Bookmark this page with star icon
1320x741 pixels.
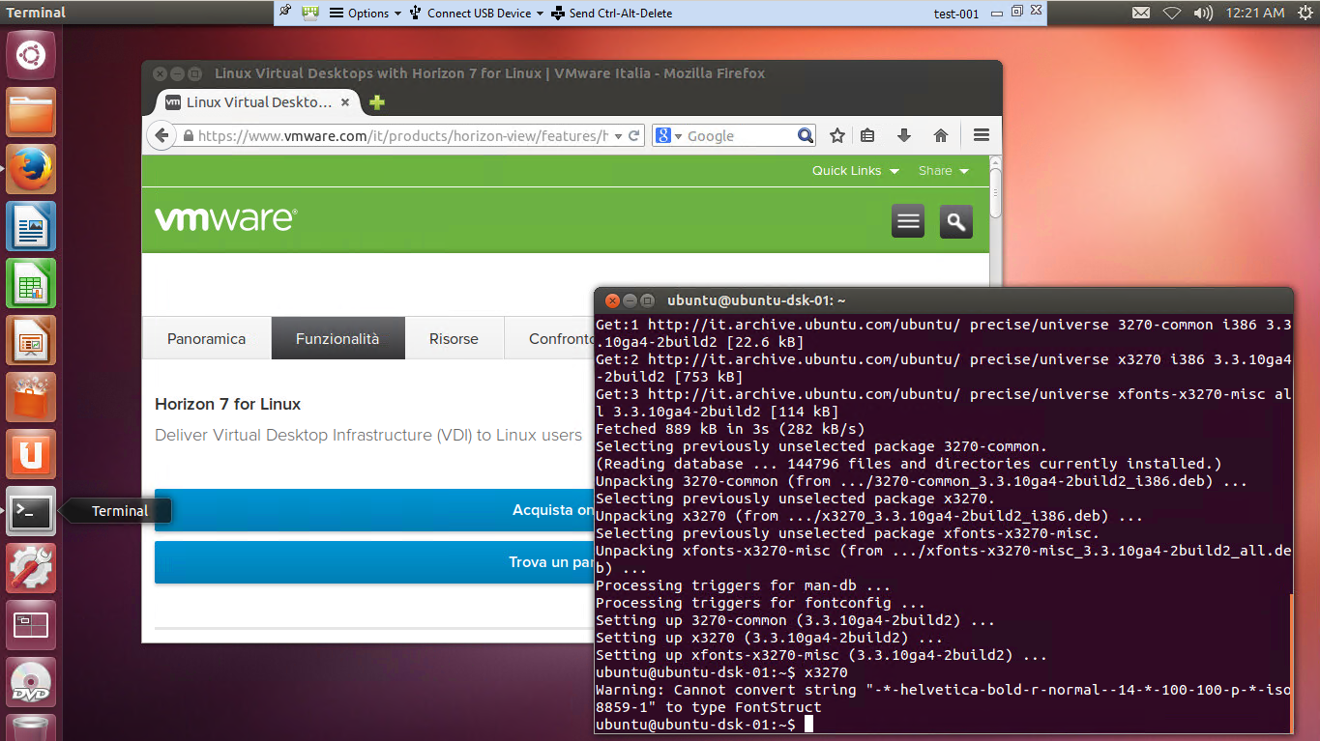[837, 136]
